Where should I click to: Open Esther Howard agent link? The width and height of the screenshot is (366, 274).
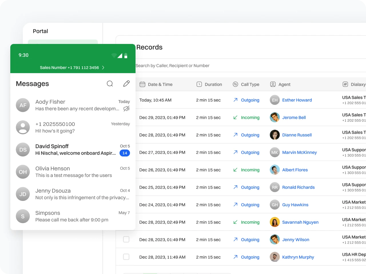click(297, 100)
